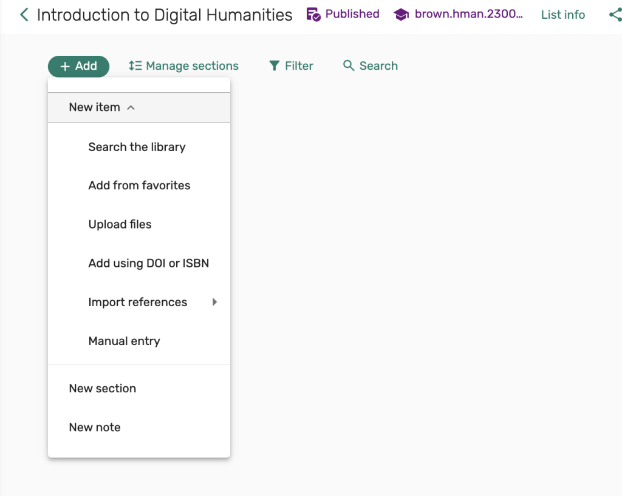Click the plus icon on Add button
The image size is (622, 496).
pos(65,66)
